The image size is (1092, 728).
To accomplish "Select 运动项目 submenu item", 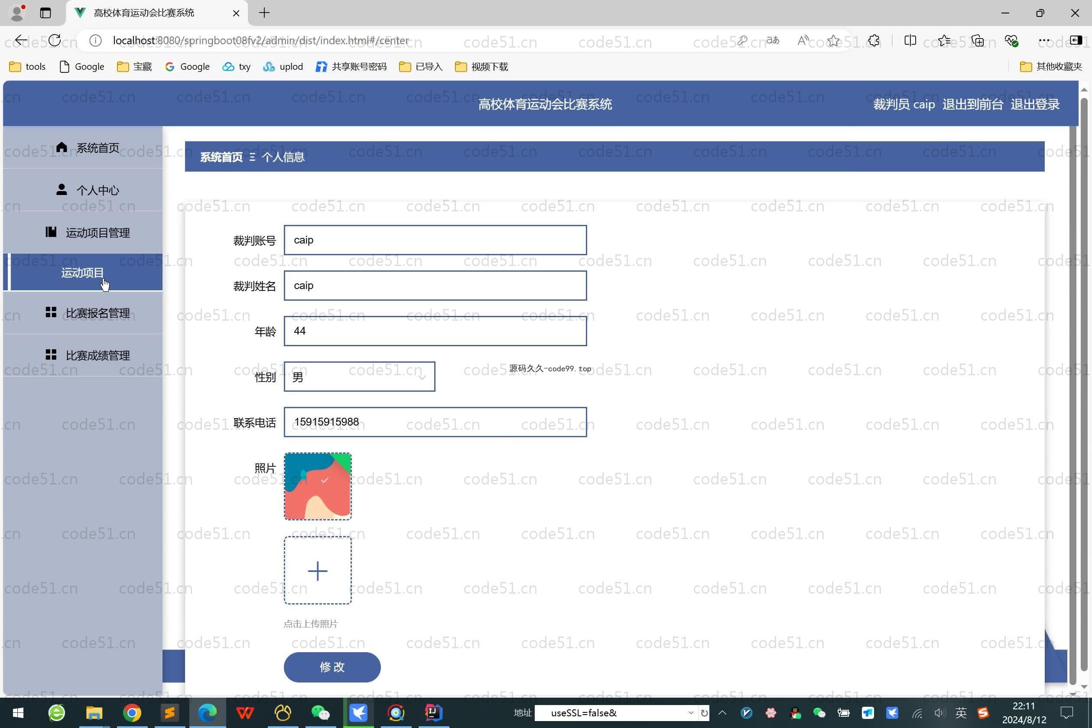I will point(83,273).
